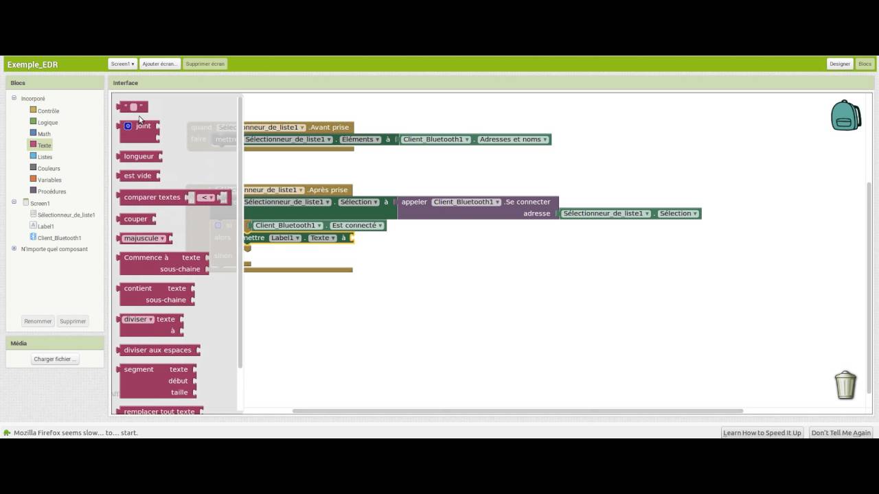
Task: Select the remplacer tout texte block
Action: point(160,411)
